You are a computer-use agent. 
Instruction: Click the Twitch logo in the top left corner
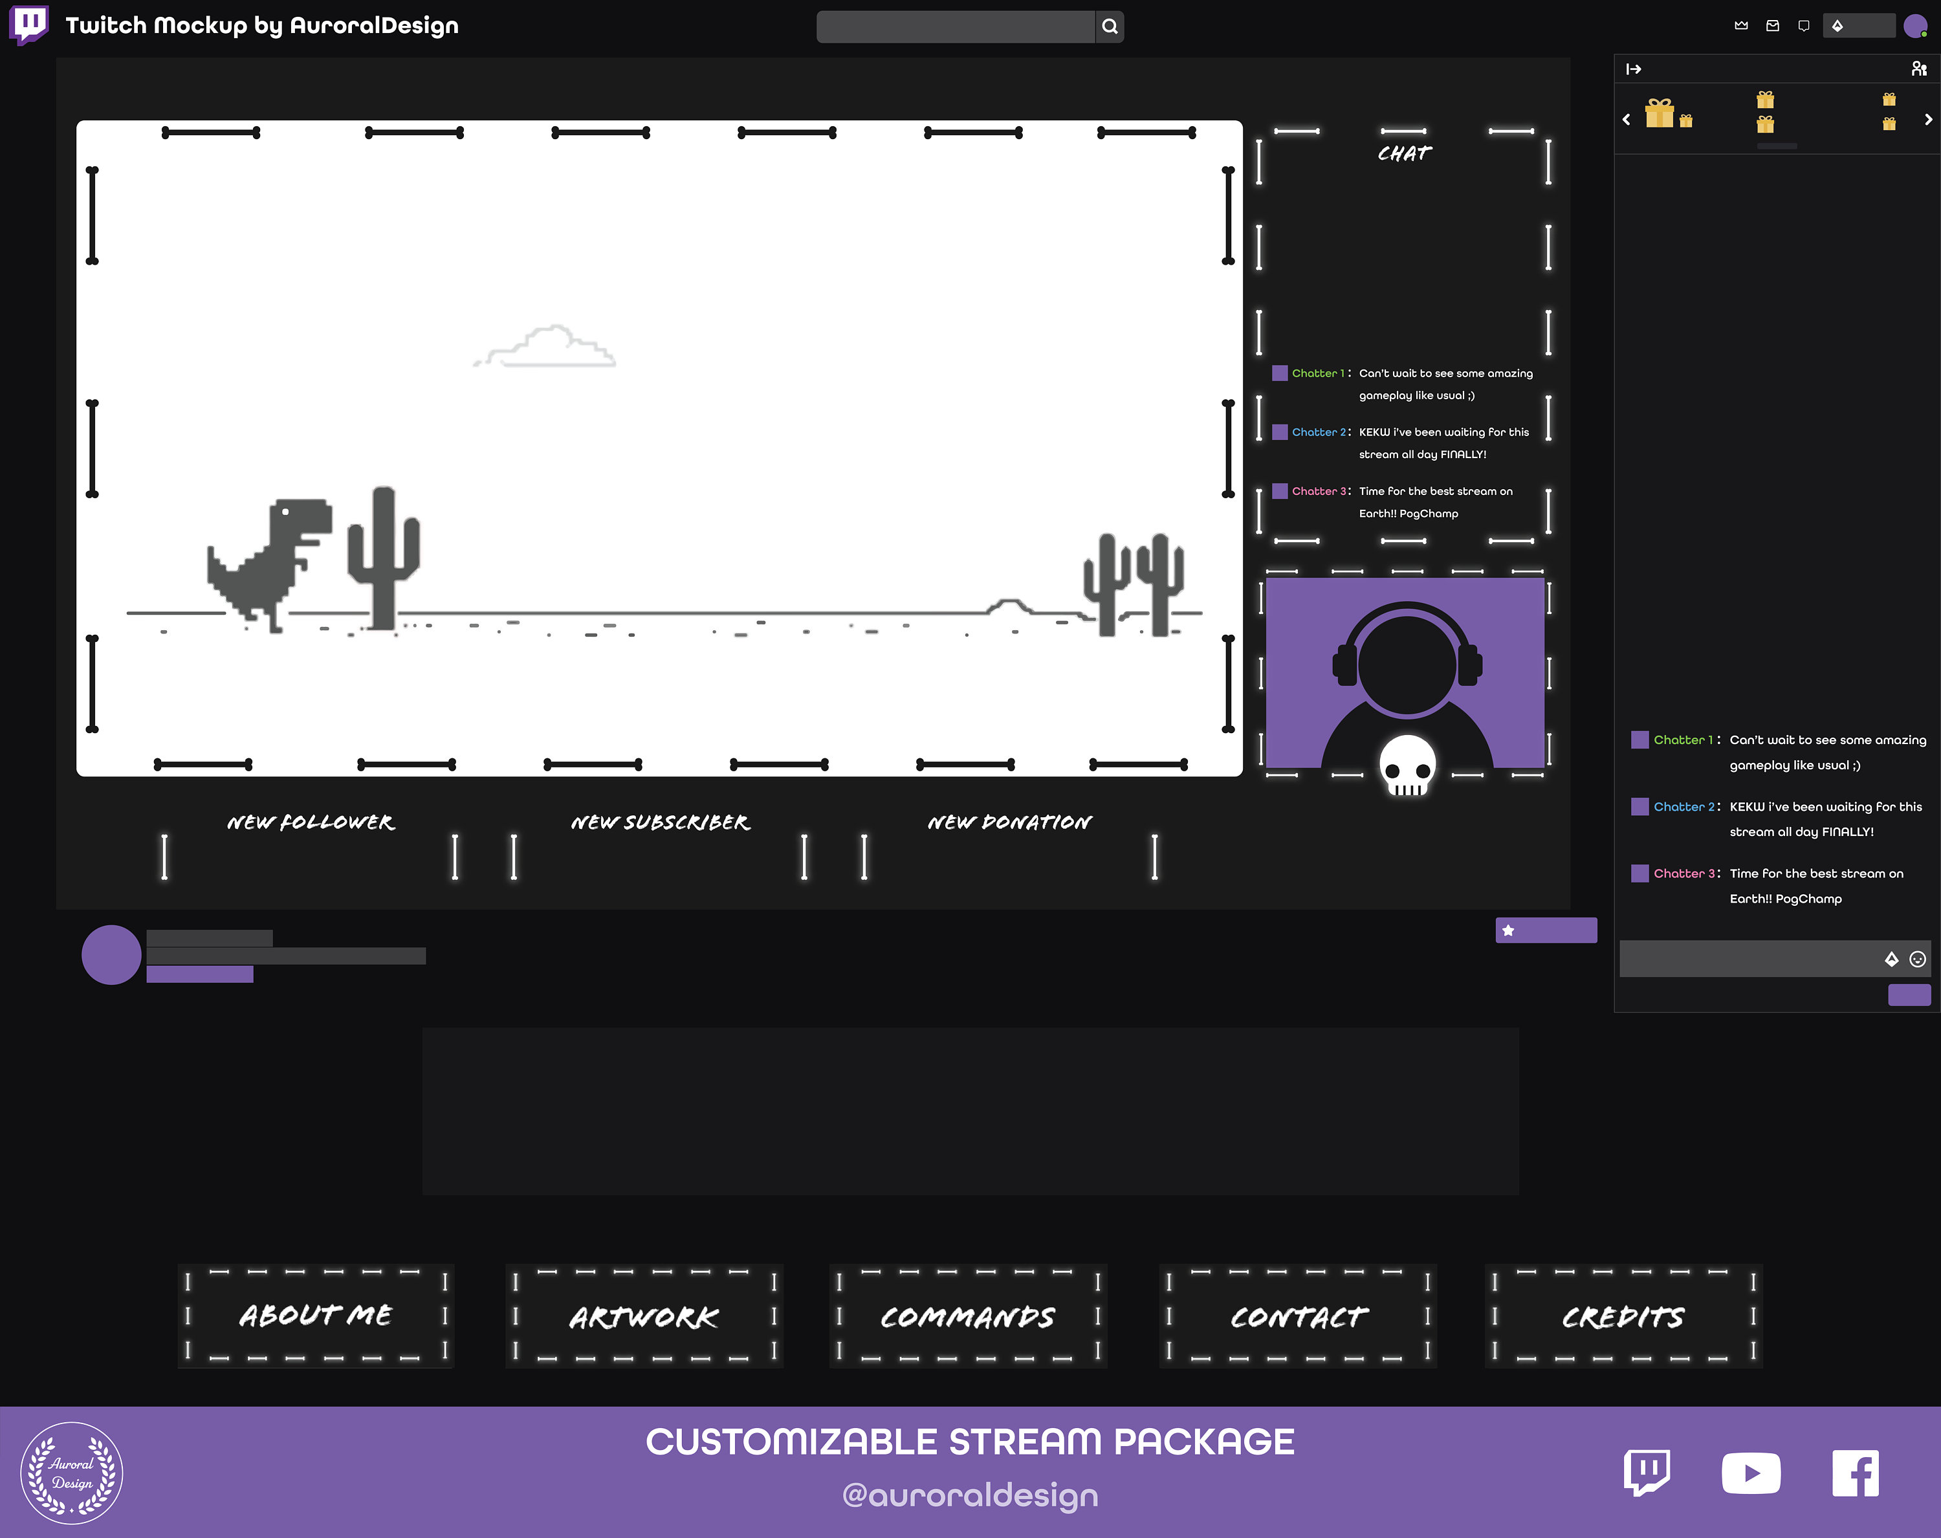click(30, 25)
